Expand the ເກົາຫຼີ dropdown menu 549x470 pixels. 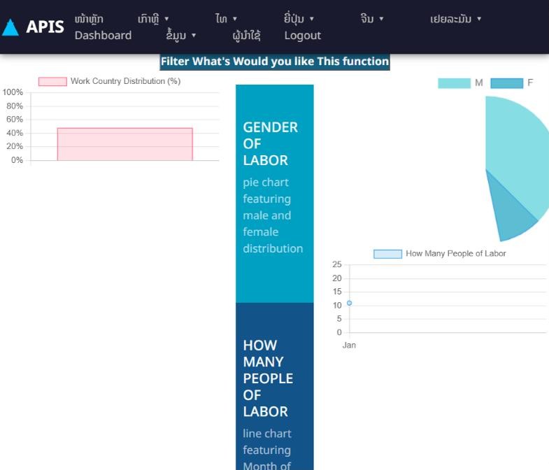pos(153,19)
